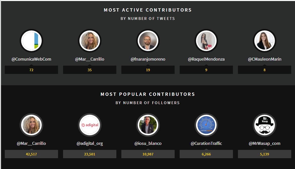
Task: Follow the @ComunicaWebCom username link
Action: (x=31, y=59)
